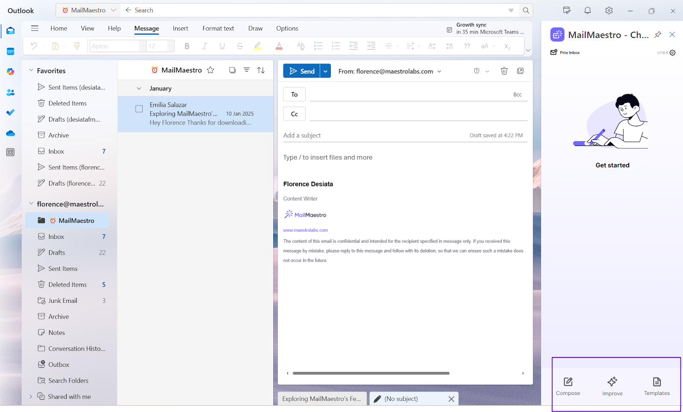This screenshot has height=412, width=683.
Task: Click the subscript icon
Action: click(507, 46)
